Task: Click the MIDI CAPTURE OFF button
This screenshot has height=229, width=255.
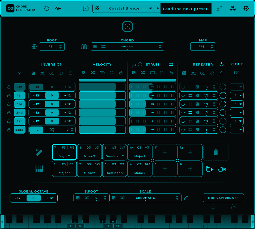Action: 223,198
